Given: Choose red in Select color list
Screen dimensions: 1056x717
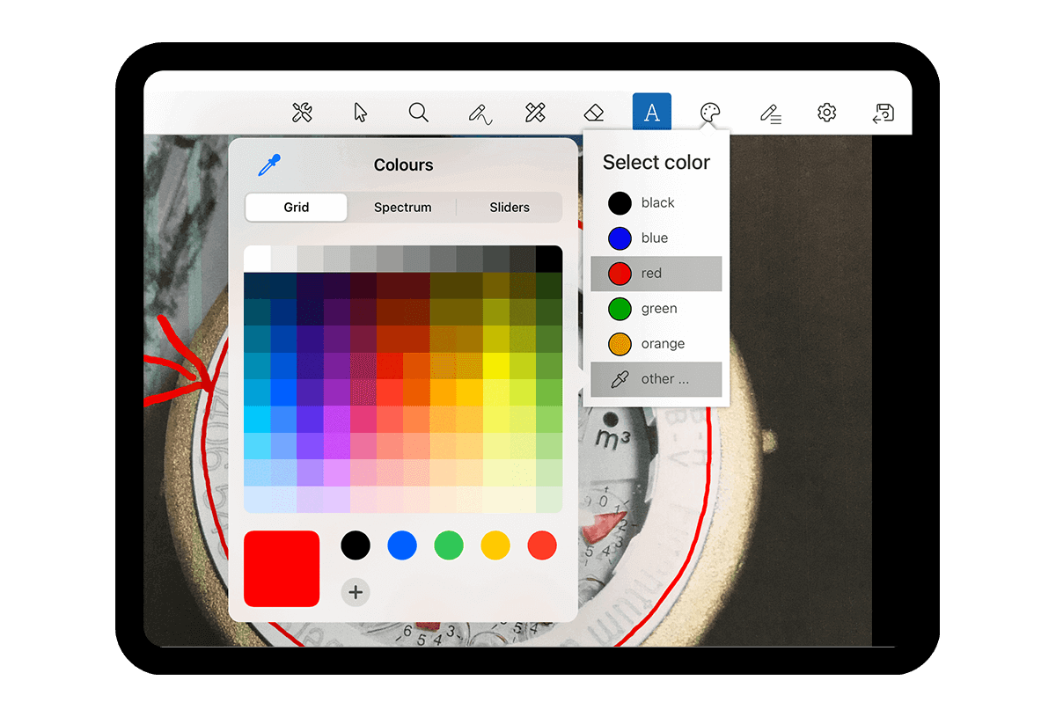Looking at the screenshot, I should (x=656, y=274).
